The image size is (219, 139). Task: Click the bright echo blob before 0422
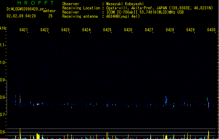tap(38, 104)
